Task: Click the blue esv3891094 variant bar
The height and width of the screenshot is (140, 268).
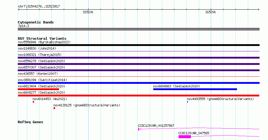Action: pyautogui.click(x=139, y=83)
